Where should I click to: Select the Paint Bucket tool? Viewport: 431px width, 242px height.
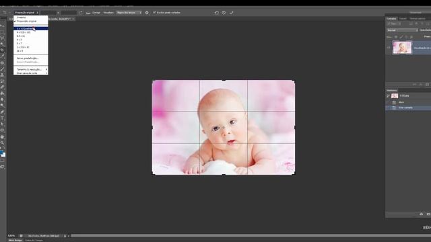point(3,93)
